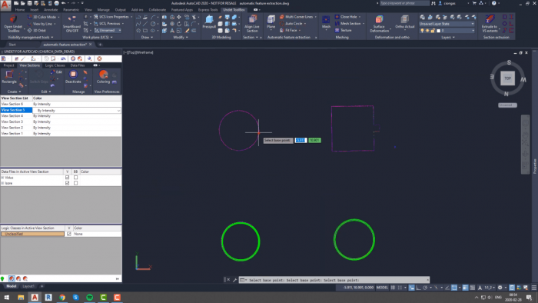Viewport: 538px width, 303px height.
Task: Switch to Project tab
Action: [x=8, y=65]
